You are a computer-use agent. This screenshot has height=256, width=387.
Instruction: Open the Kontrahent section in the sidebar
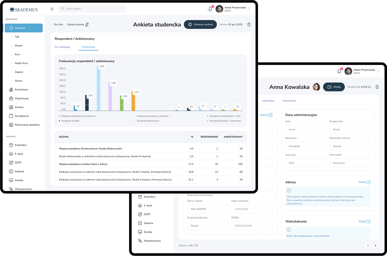(x=21, y=89)
